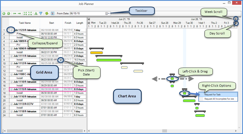Collapse the Job 1113 R-CCTV group

pyautogui.click(x=11, y=104)
